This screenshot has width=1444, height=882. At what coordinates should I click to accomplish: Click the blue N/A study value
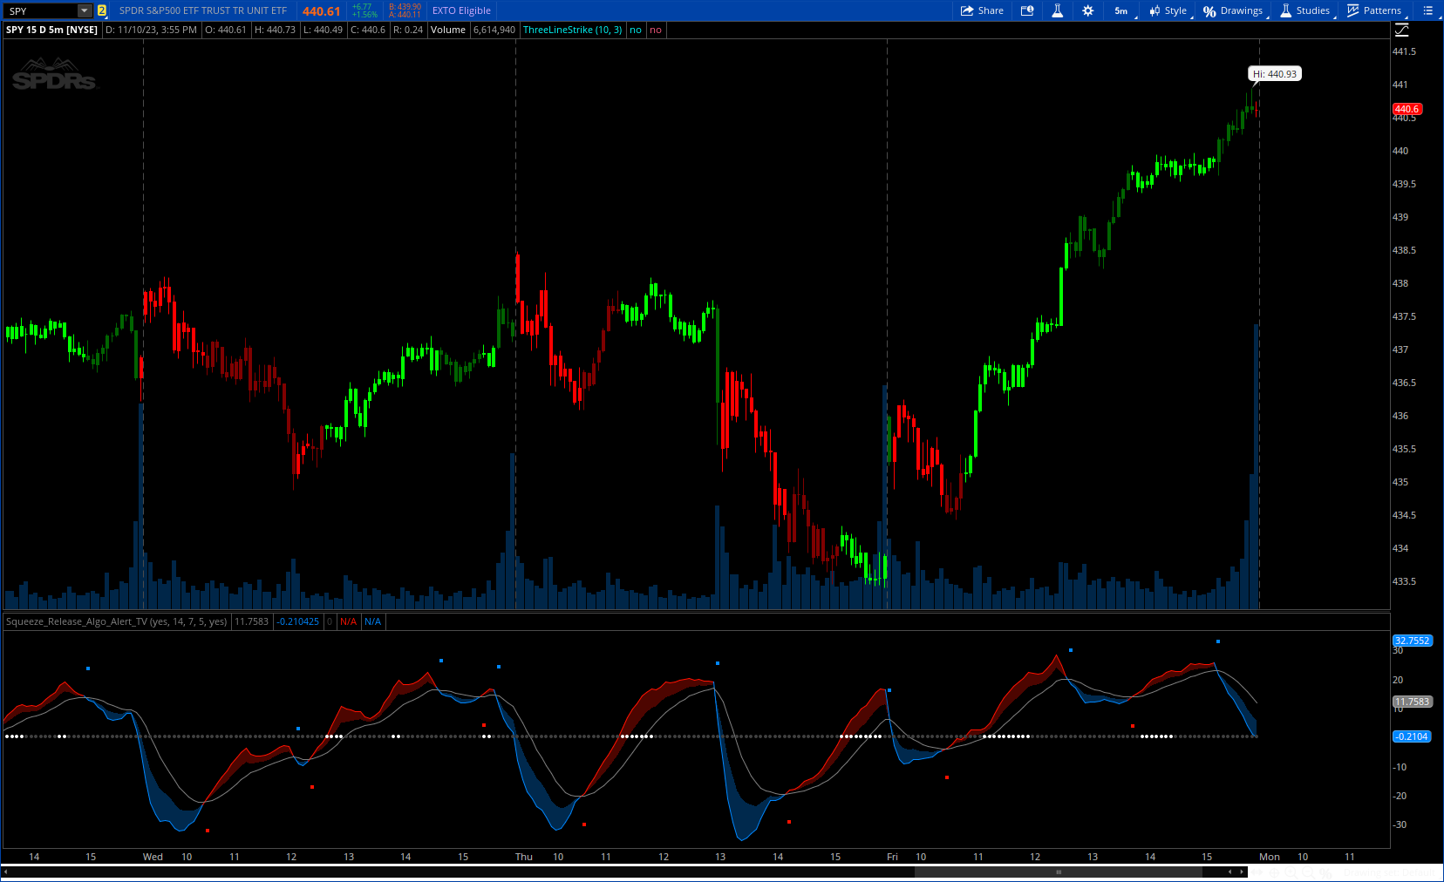373,621
